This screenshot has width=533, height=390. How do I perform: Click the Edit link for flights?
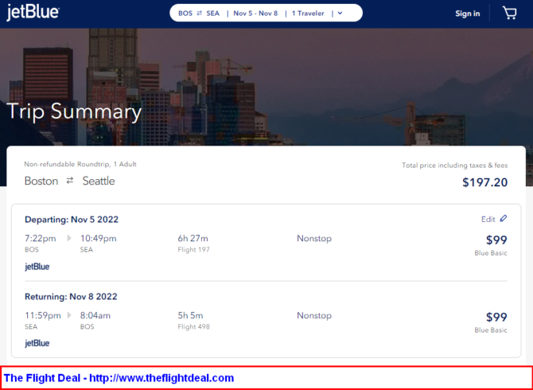coord(488,220)
